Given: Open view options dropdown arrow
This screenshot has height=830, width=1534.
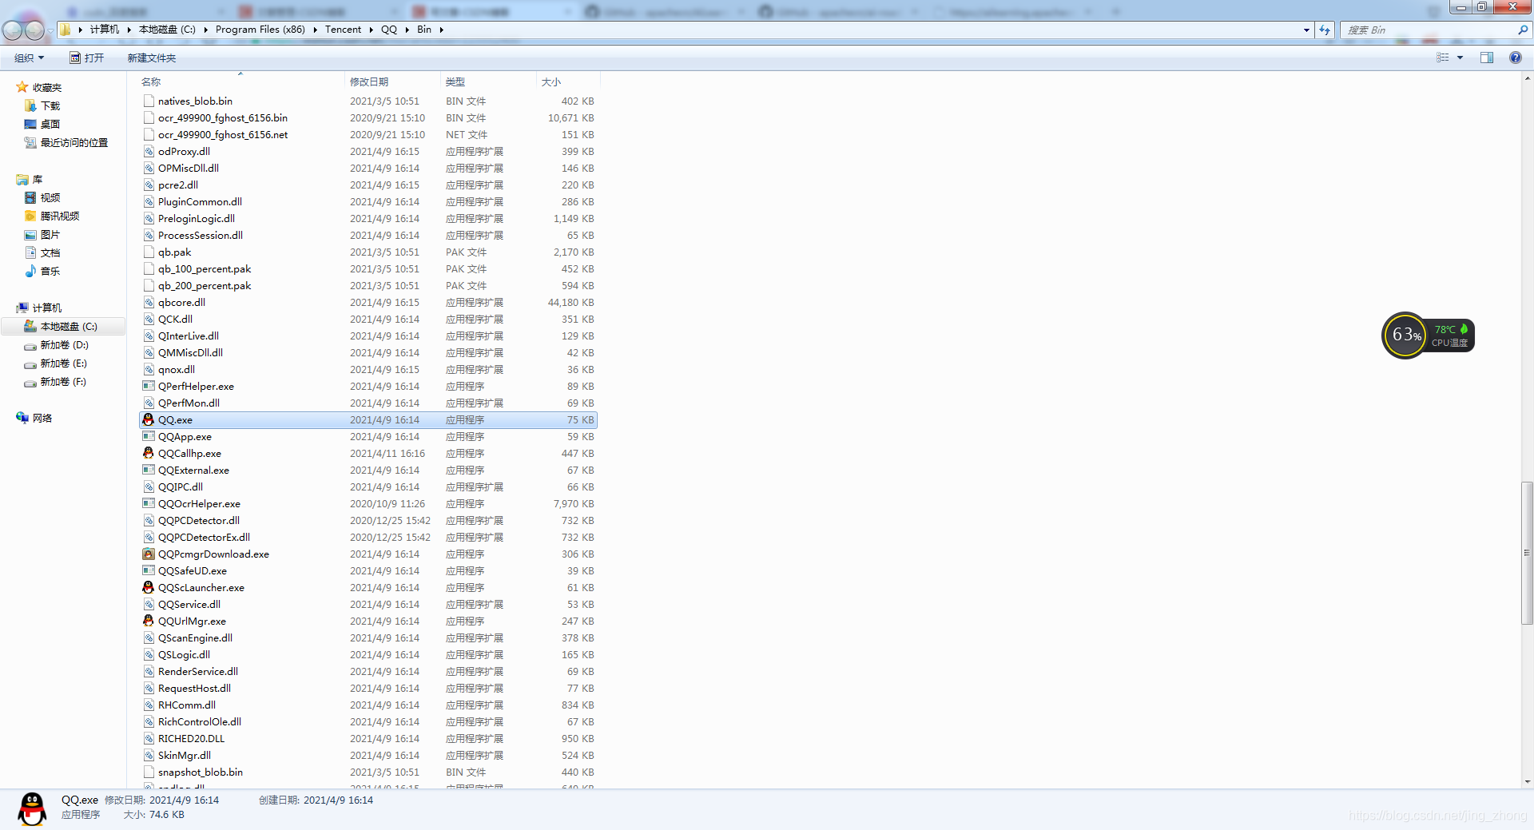Looking at the screenshot, I should click(x=1460, y=58).
